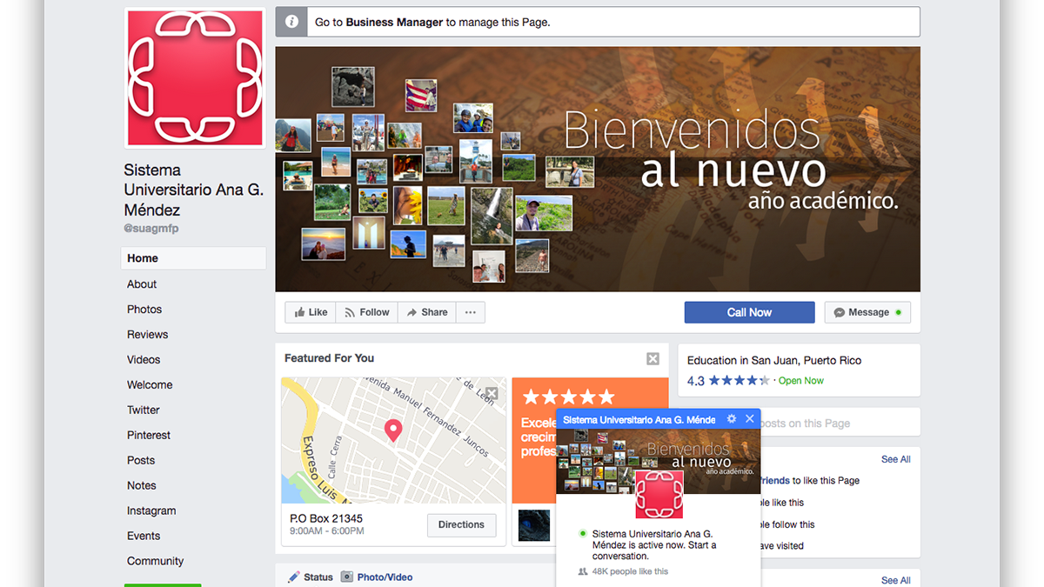The width and height of the screenshot is (1044, 587).
Task: Click the @suagmfp username
Action: point(151,229)
